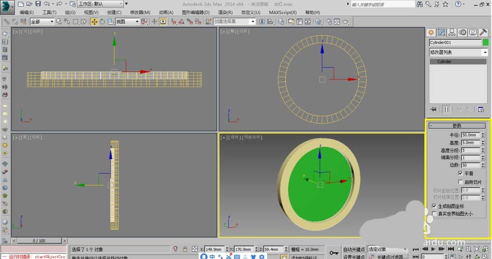Toggle the selection lock padlock icon

(185, 249)
